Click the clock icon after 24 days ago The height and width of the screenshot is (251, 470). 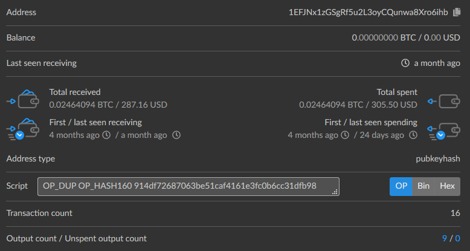click(413, 135)
